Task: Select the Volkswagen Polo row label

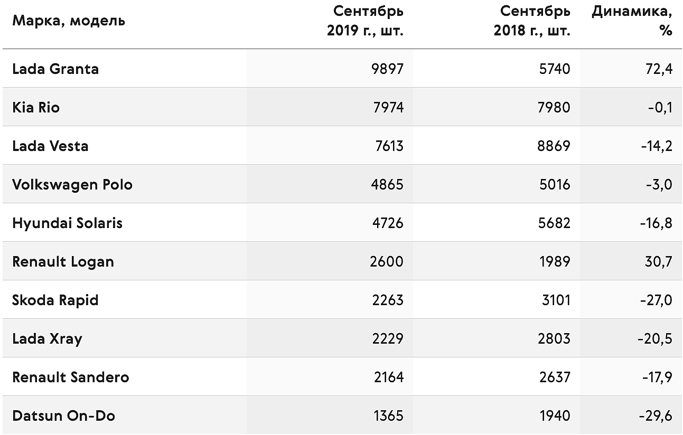Action: coord(72,184)
